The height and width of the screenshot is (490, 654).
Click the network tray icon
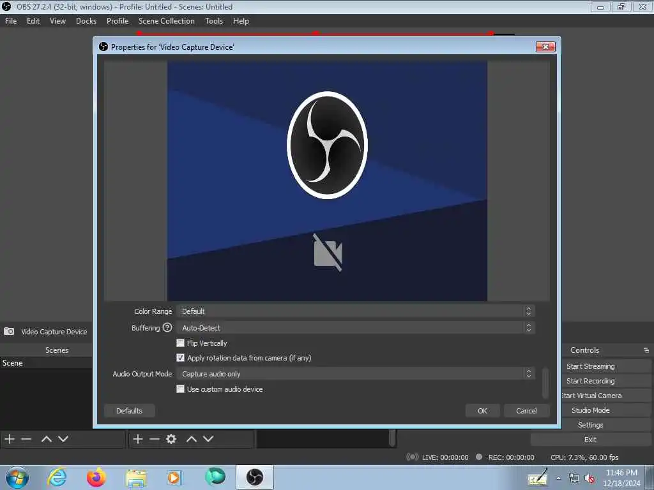point(574,479)
